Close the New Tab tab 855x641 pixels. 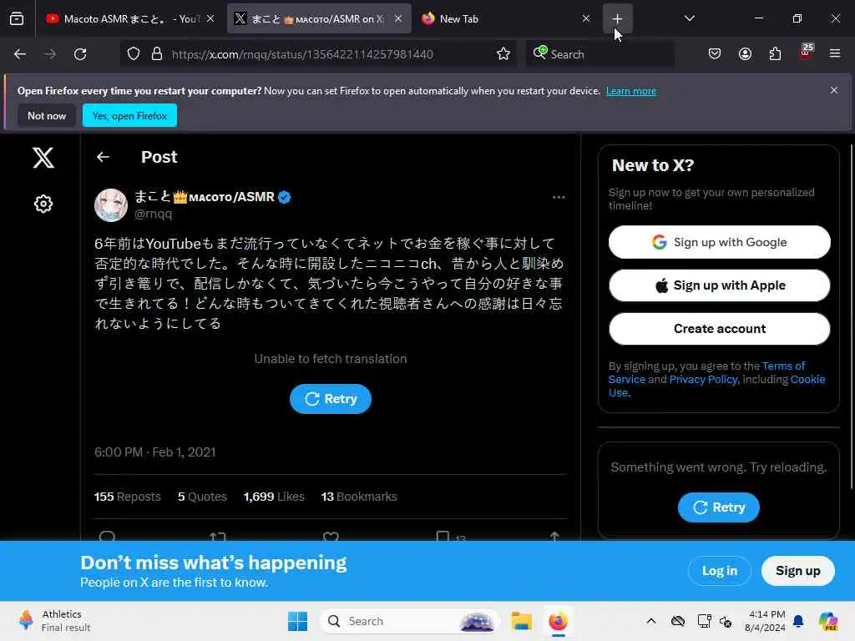tap(585, 18)
